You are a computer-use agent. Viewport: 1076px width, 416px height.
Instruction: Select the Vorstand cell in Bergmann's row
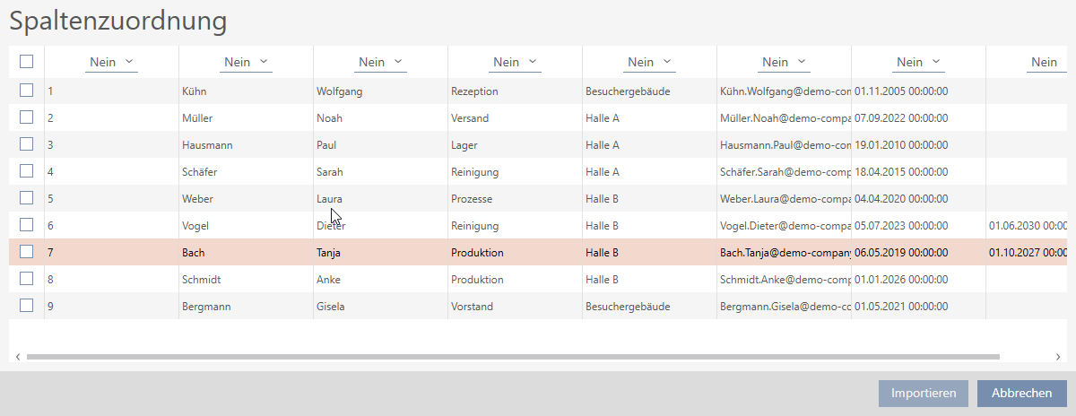pos(472,307)
